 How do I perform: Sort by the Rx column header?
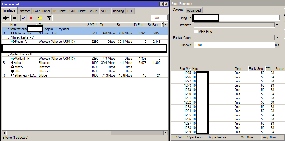(x=124, y=24)
